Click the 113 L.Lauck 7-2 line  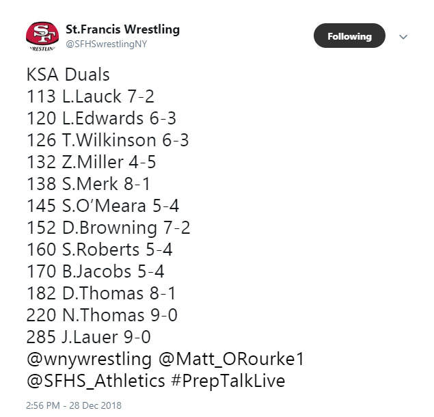90,96
